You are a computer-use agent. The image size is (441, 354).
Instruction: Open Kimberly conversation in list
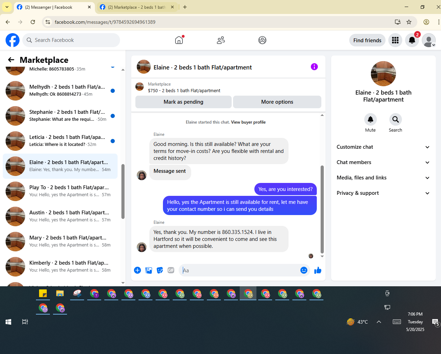(60, 266)
